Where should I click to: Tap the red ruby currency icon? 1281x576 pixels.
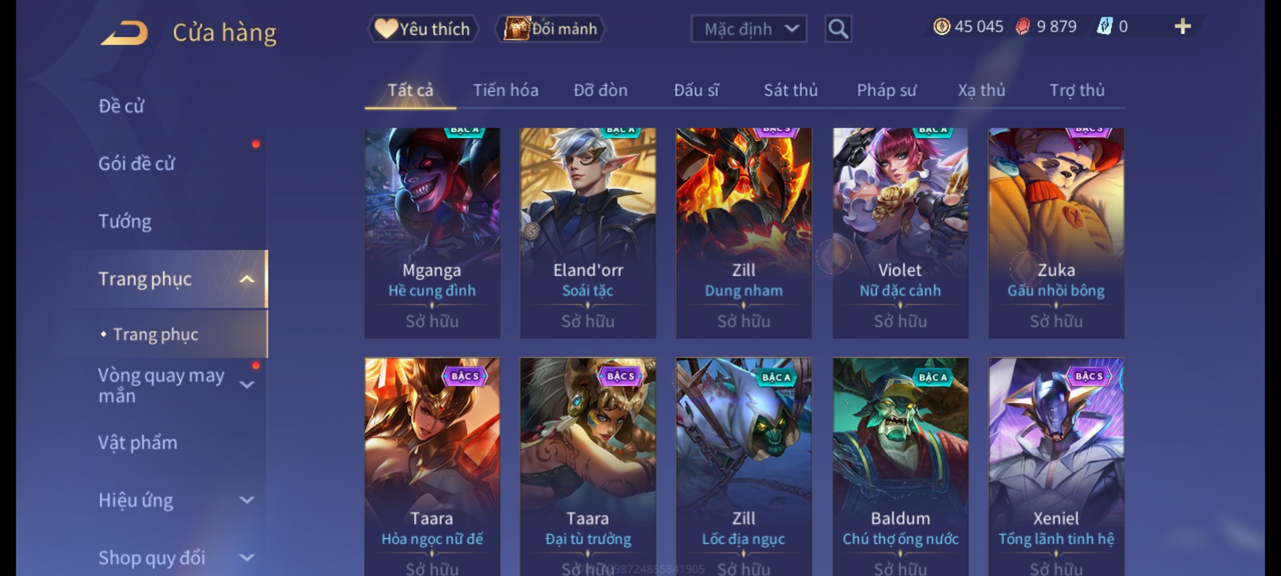[x=1022, y=27]
